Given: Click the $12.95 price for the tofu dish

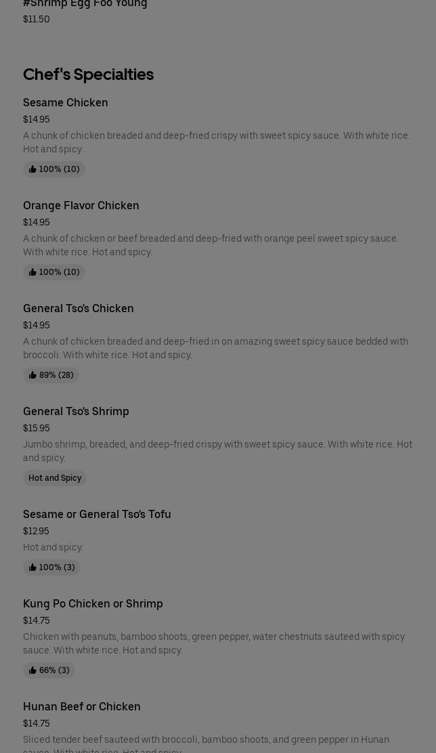Looking at the screenshot, I should (x=36, y=531).
